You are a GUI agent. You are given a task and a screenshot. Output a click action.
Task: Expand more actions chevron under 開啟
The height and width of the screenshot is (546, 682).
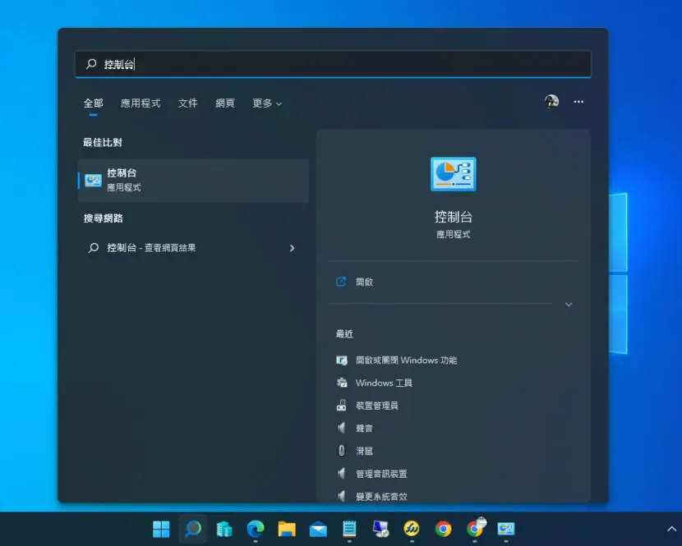(x=569, y=305)
